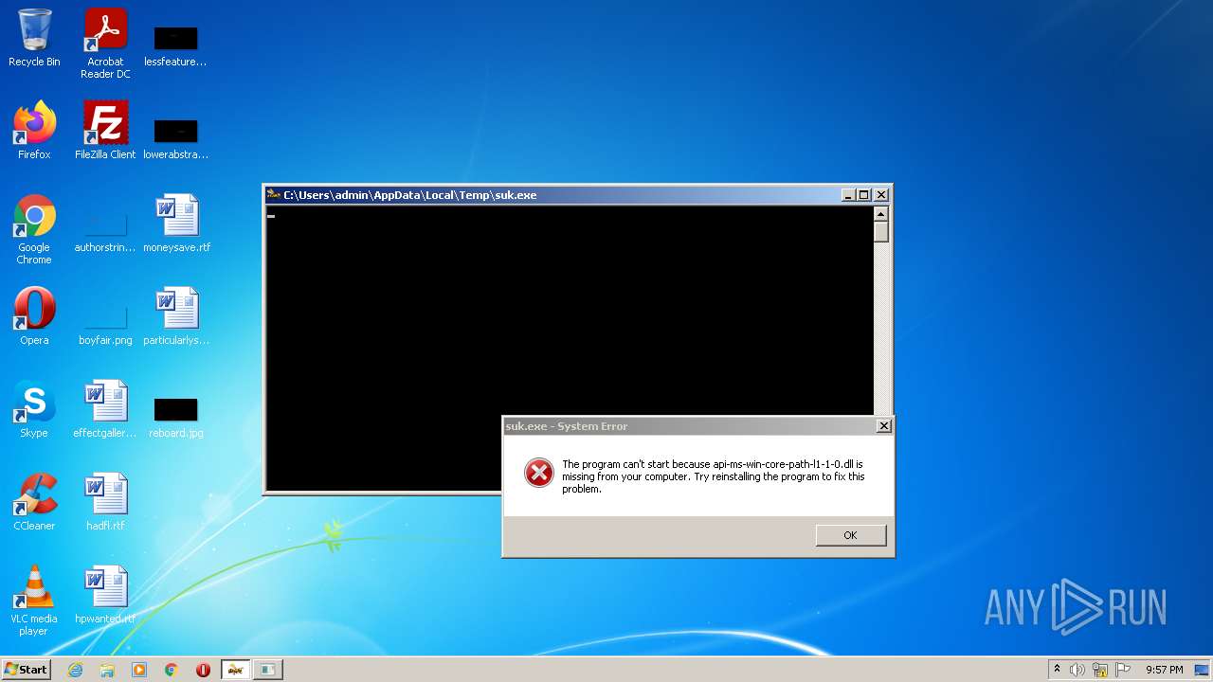Open FileZilla Client shortcut
This screenshot has width=1213, height=682.
[105, 131]
